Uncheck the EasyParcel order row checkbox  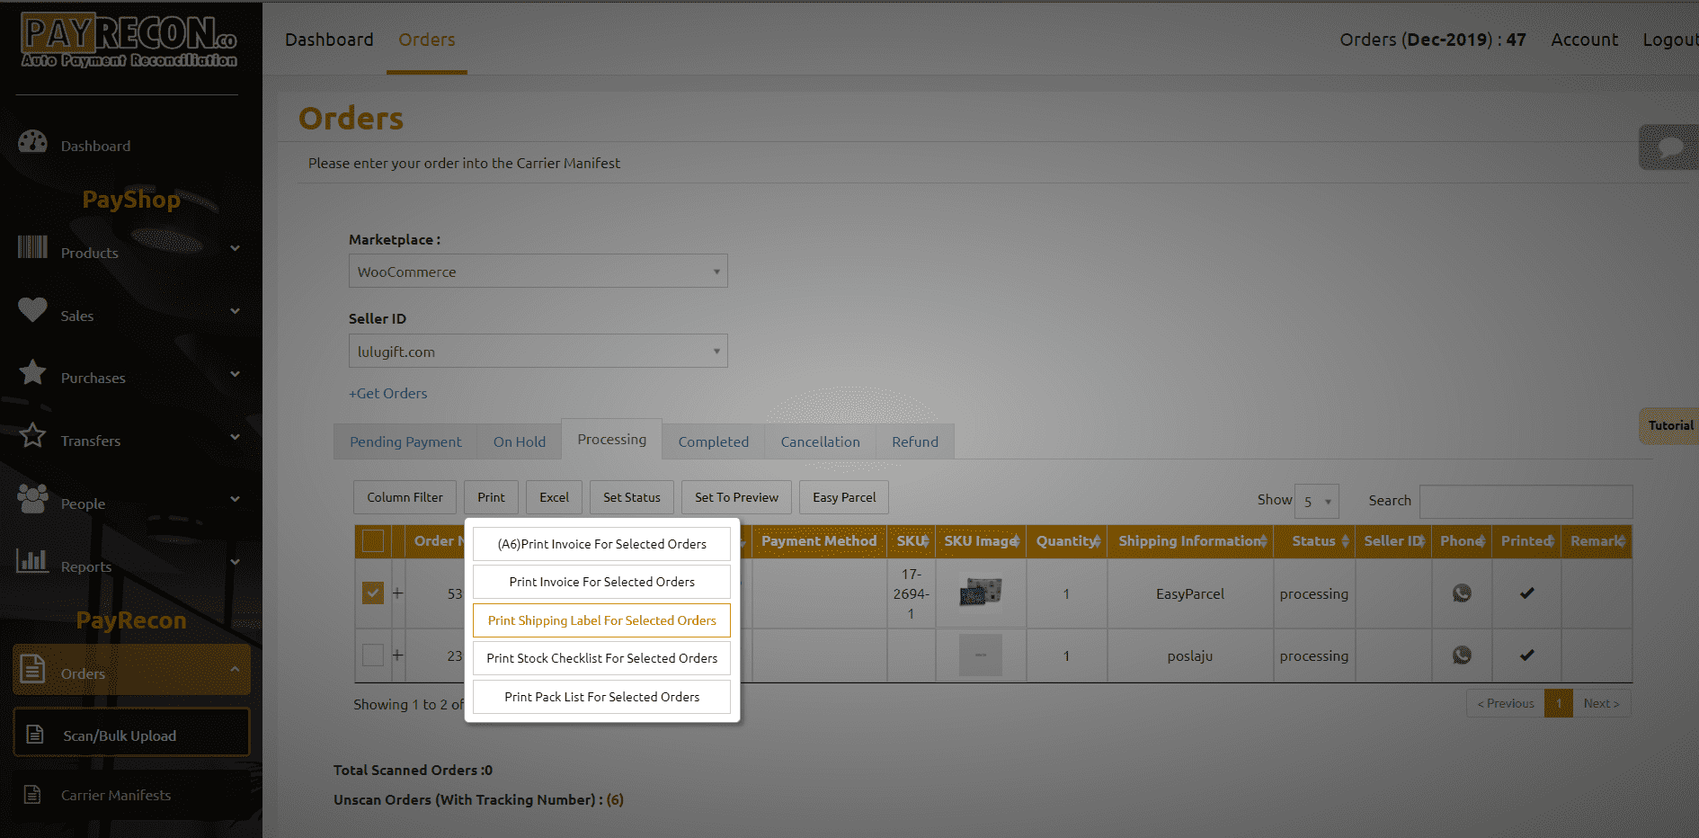pyautogui.click(x=373, y=593)
